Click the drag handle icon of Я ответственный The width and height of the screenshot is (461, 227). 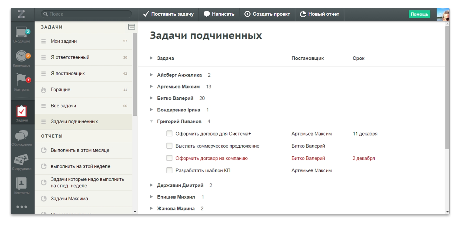pos(43,57)
